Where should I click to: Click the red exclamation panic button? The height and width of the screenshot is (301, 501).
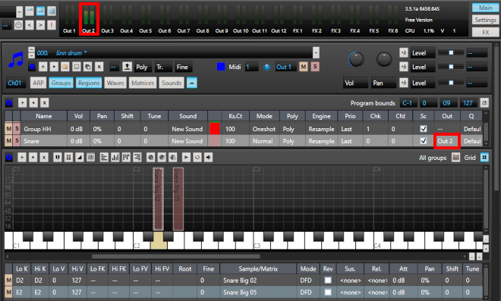(x=51, y=25)
